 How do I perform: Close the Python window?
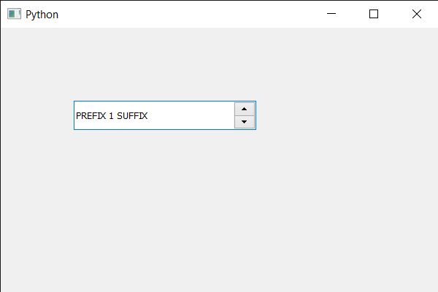point(417,14)
